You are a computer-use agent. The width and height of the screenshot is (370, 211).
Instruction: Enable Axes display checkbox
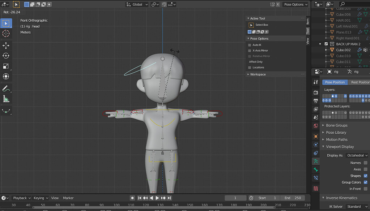tap(366, 169)
